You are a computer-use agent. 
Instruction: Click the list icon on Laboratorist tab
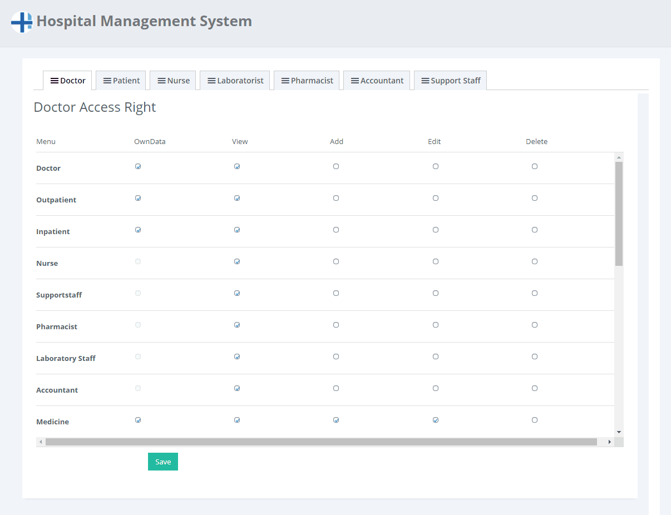point(211,81)
